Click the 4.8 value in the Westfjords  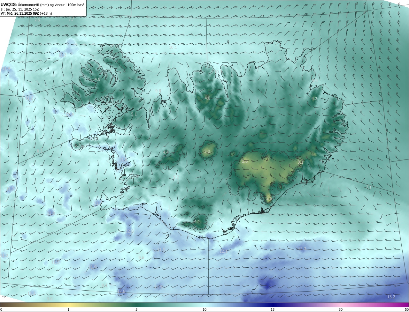pyautogui.click(x=97, y=79)
